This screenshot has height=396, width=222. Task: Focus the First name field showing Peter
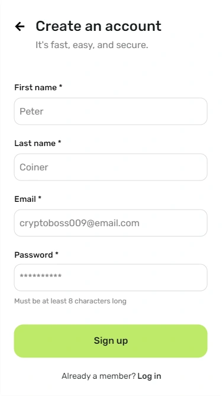(111, 112)
